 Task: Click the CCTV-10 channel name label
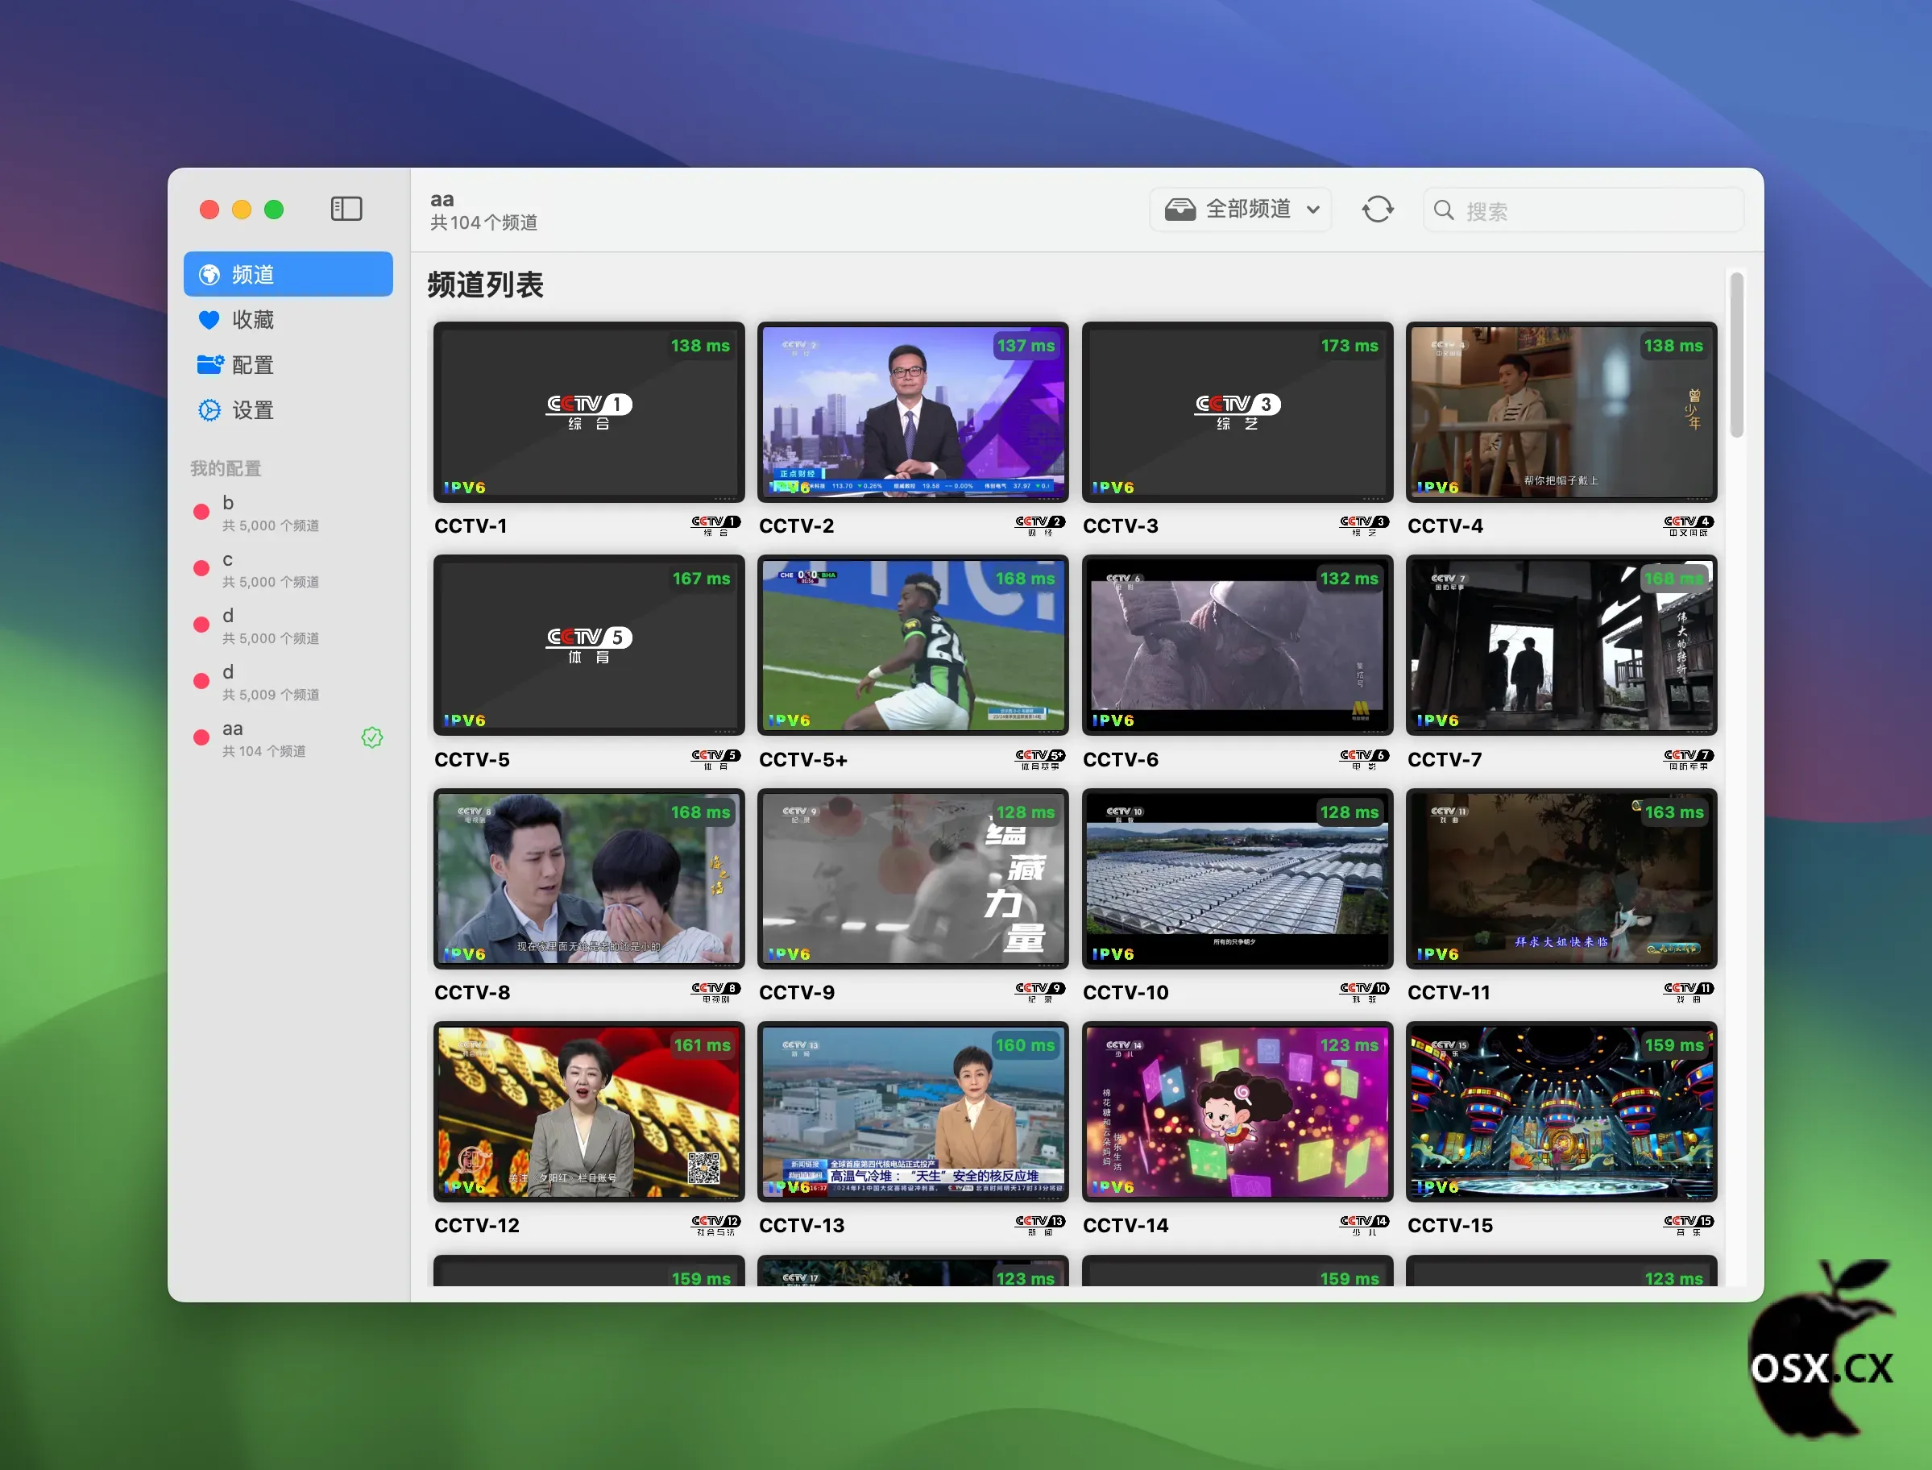tap(1126, 992)
